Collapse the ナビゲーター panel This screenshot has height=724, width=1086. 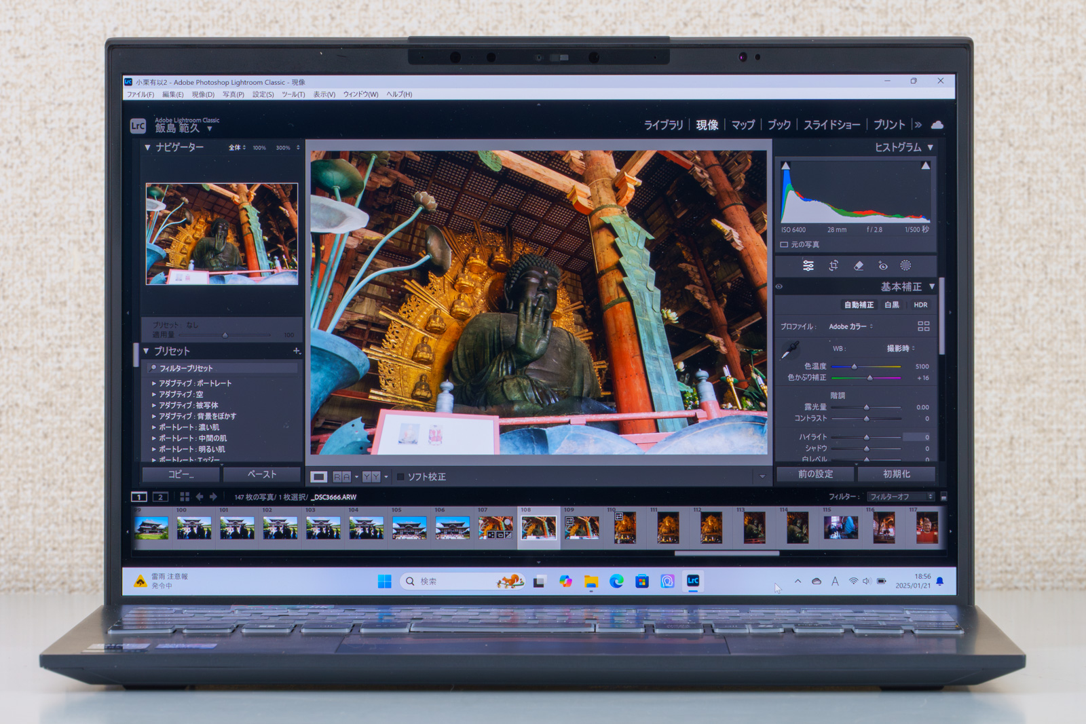click(x=147, y=147)
